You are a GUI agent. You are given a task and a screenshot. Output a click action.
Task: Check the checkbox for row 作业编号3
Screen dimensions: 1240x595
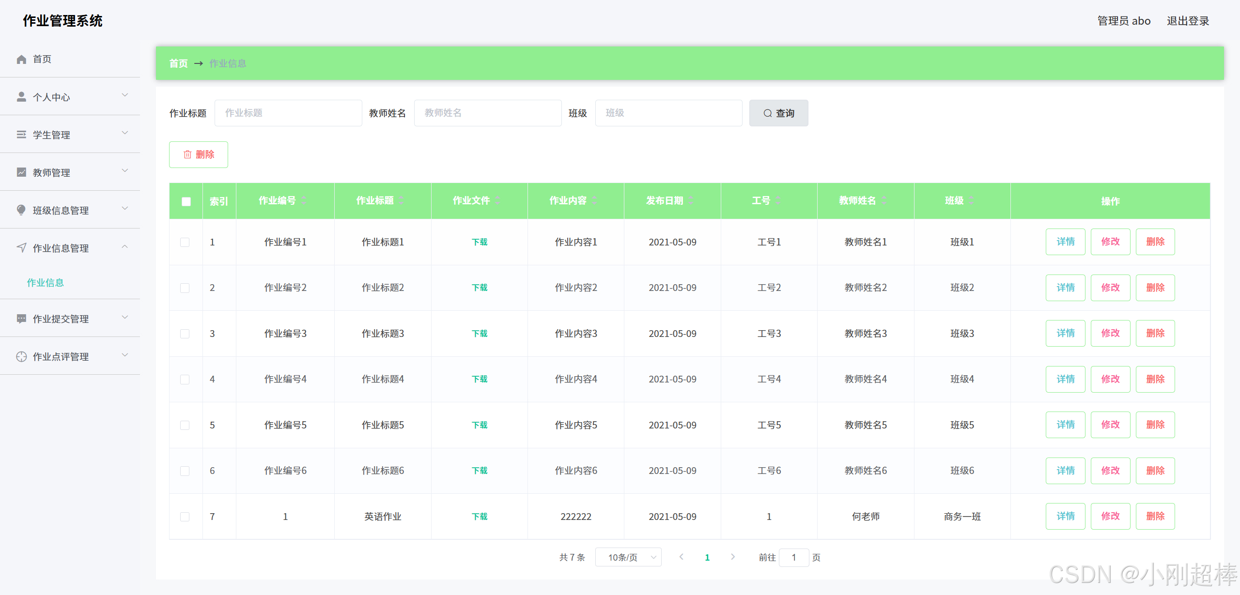(x=185, y=334)
